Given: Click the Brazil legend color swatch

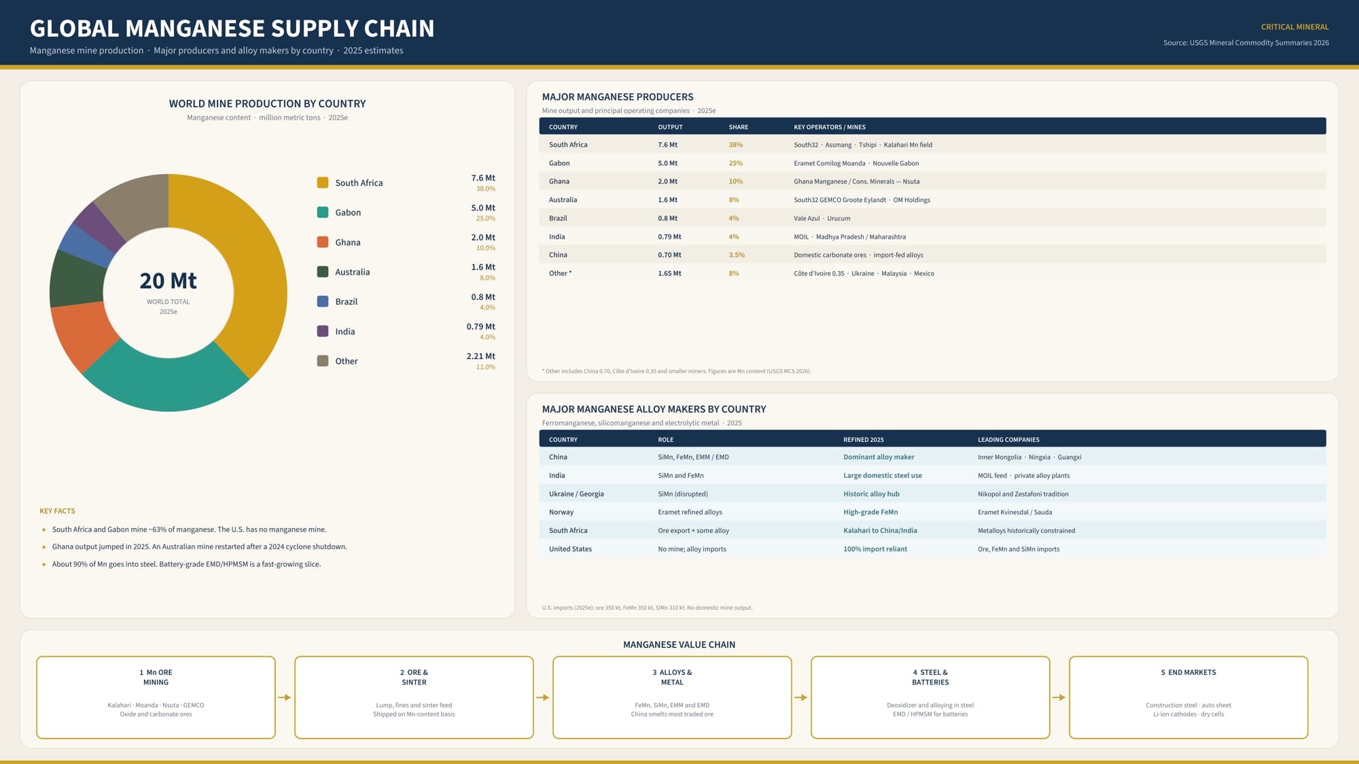Looking at the screenshot, I should click(x=323, y=301).
